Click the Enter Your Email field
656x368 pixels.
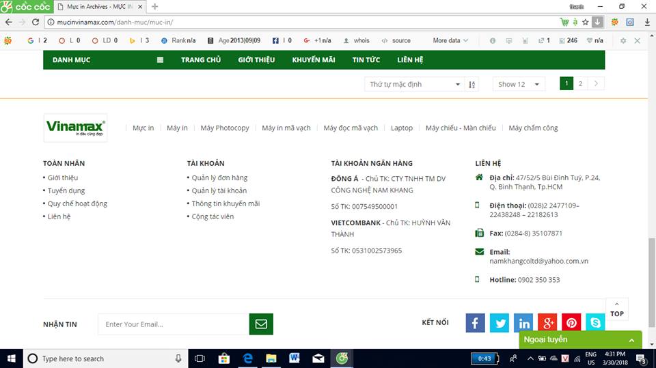coord(173,324)
